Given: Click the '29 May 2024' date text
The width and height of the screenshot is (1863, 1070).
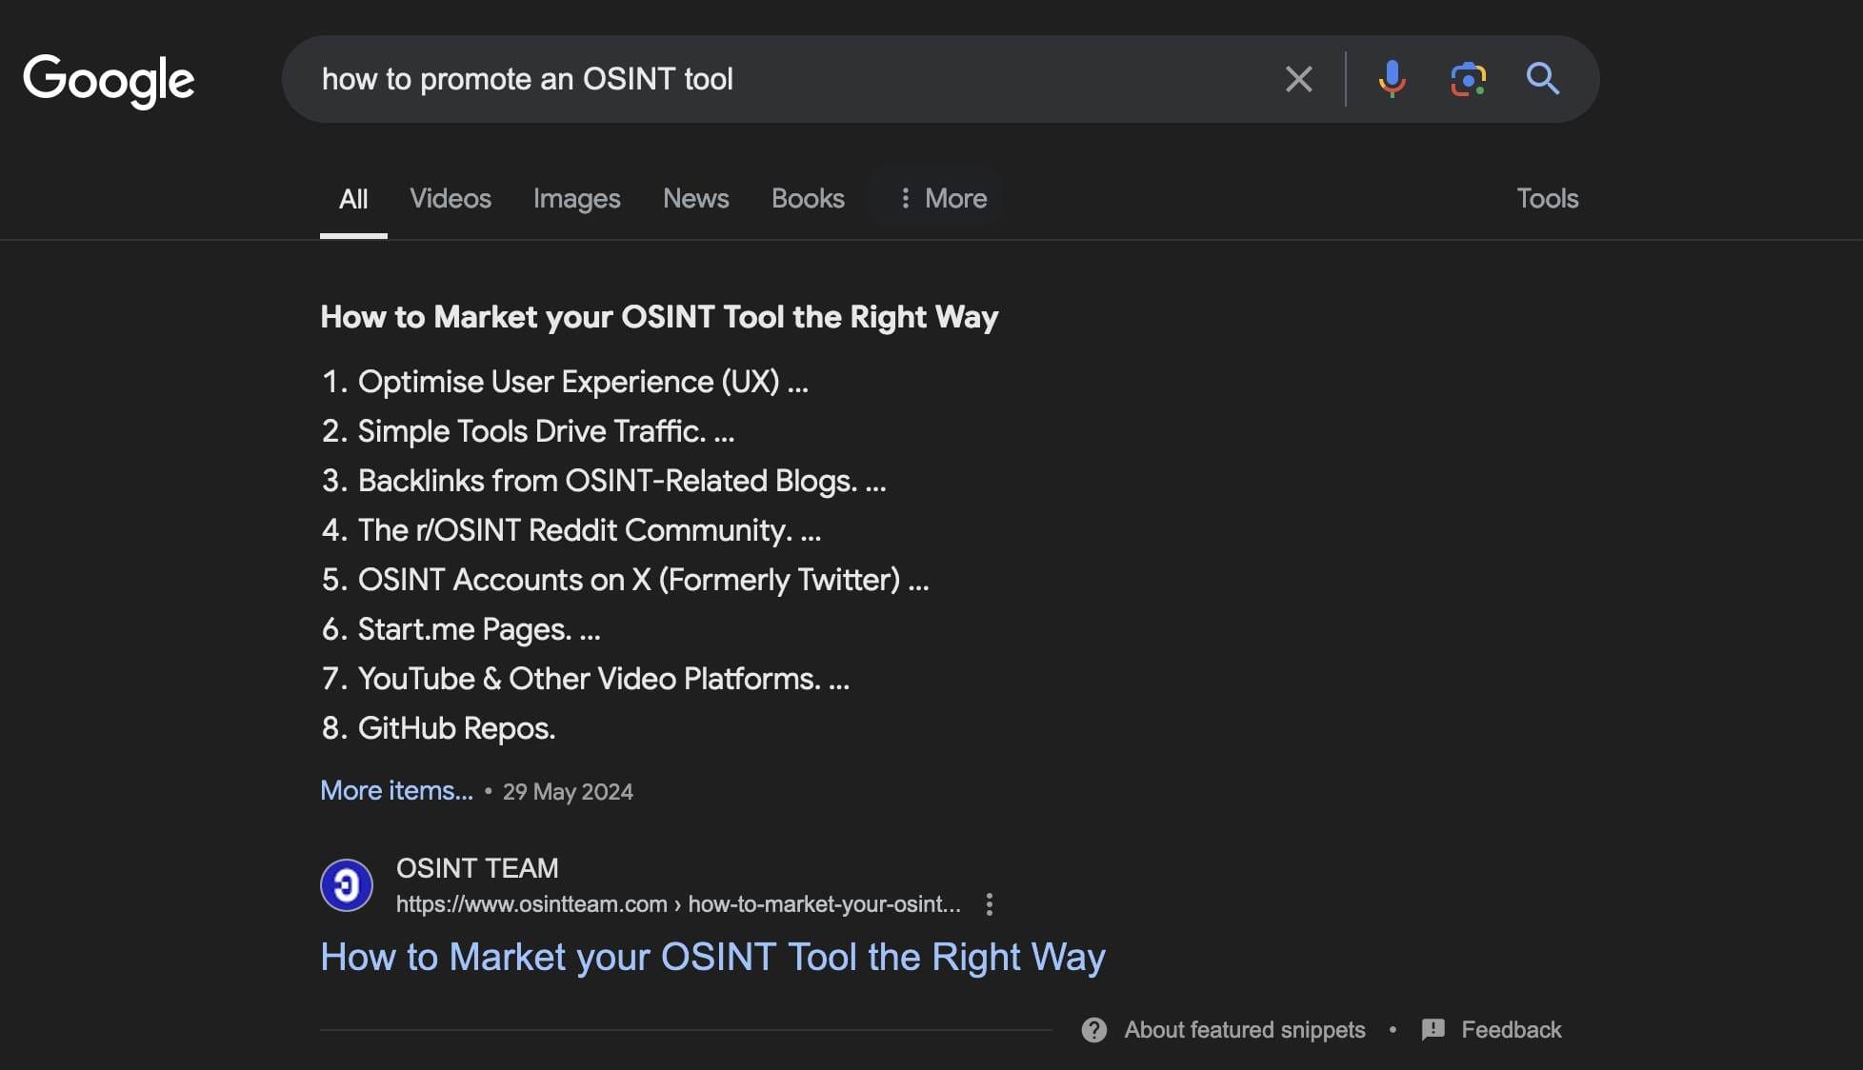Looking at the screenshot, I should coord(568,792).
